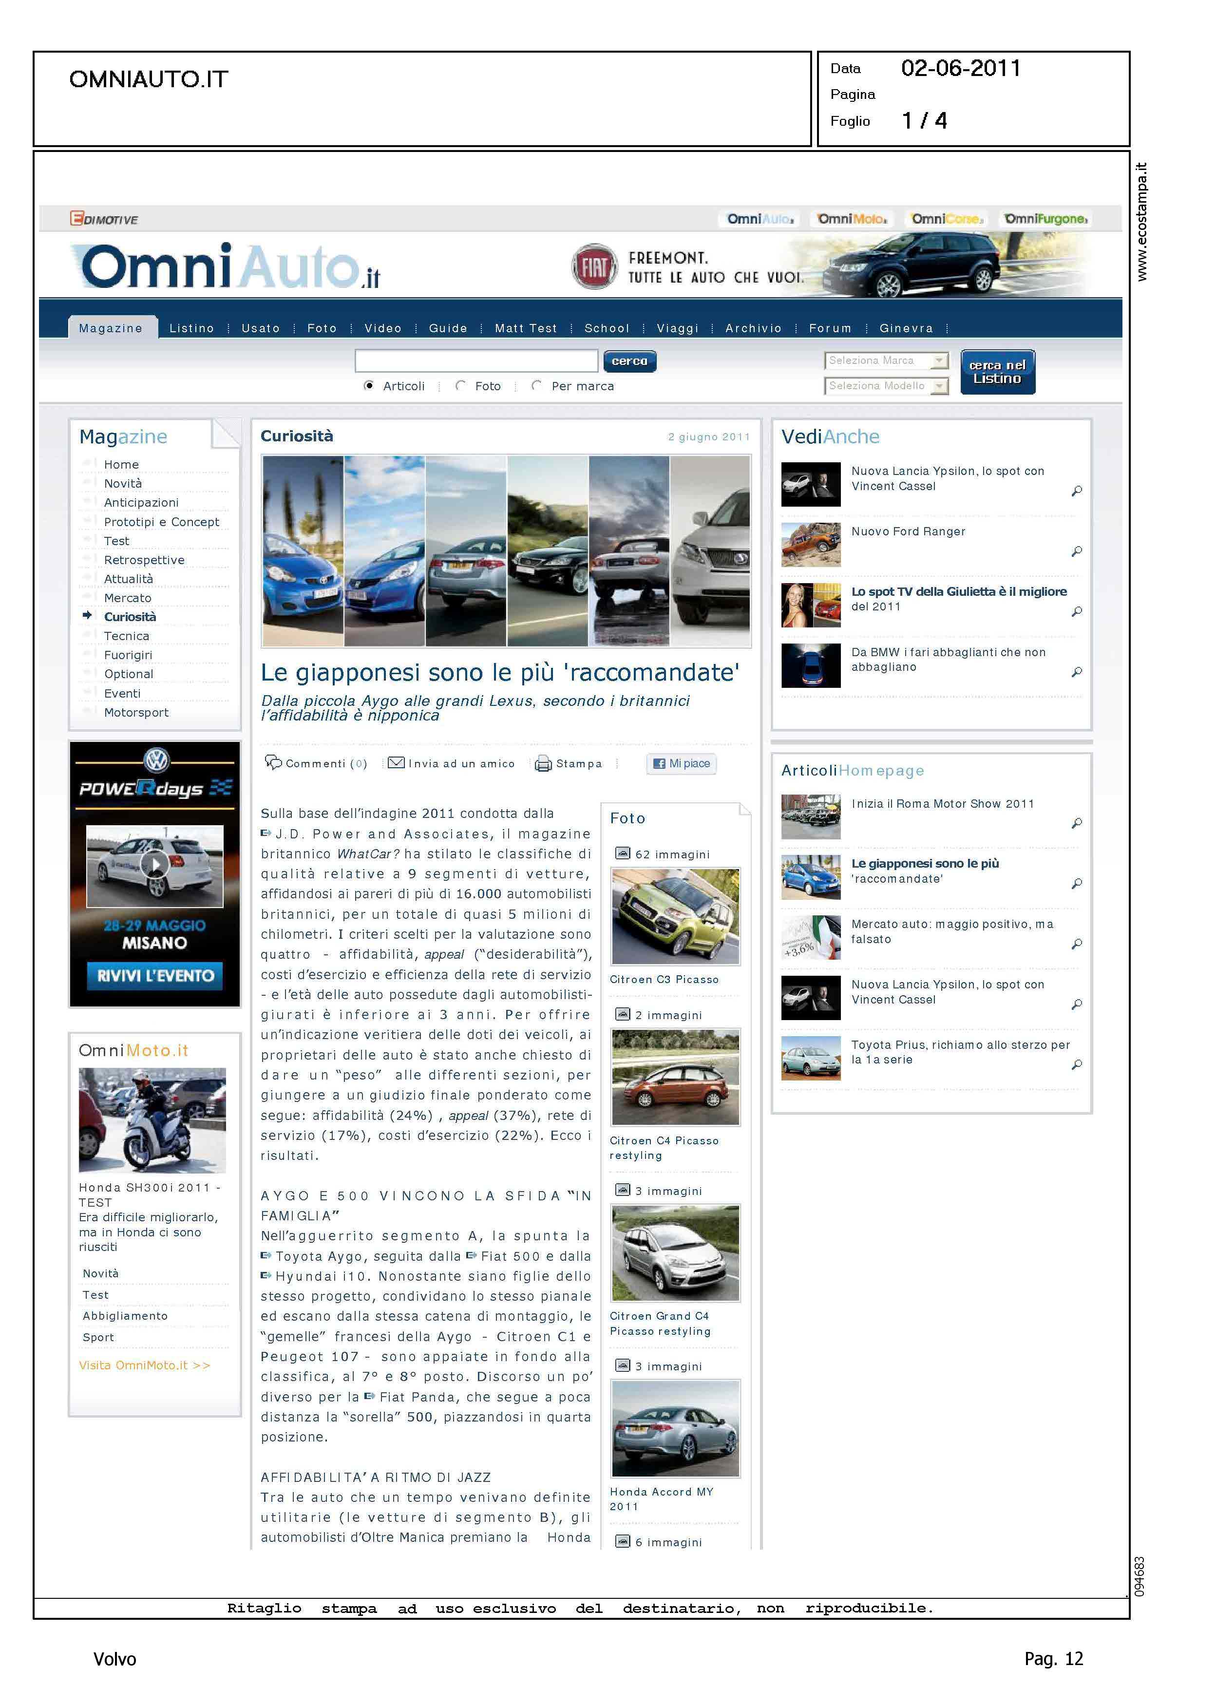Select the Articoli radio button

click(368, 385)
